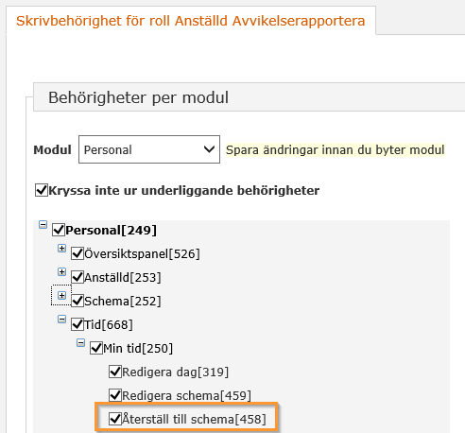This screenshot has width=465, height=433.
Task: Expand the Schema[252] node
Action: [x=61, y=296]
